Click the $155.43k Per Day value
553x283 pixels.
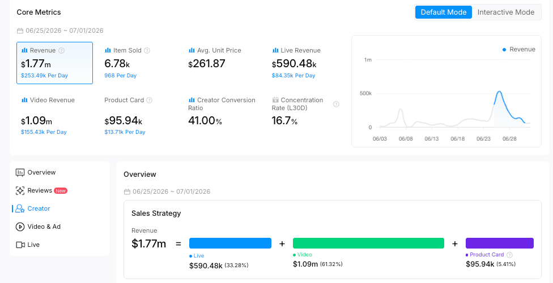(44, 132)
